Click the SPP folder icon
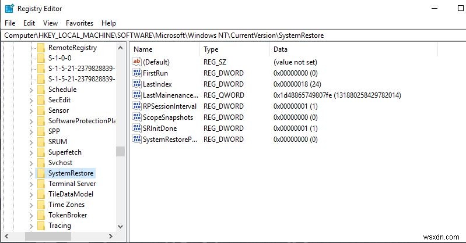Screen dimensions: 466x243 (41, 131)
